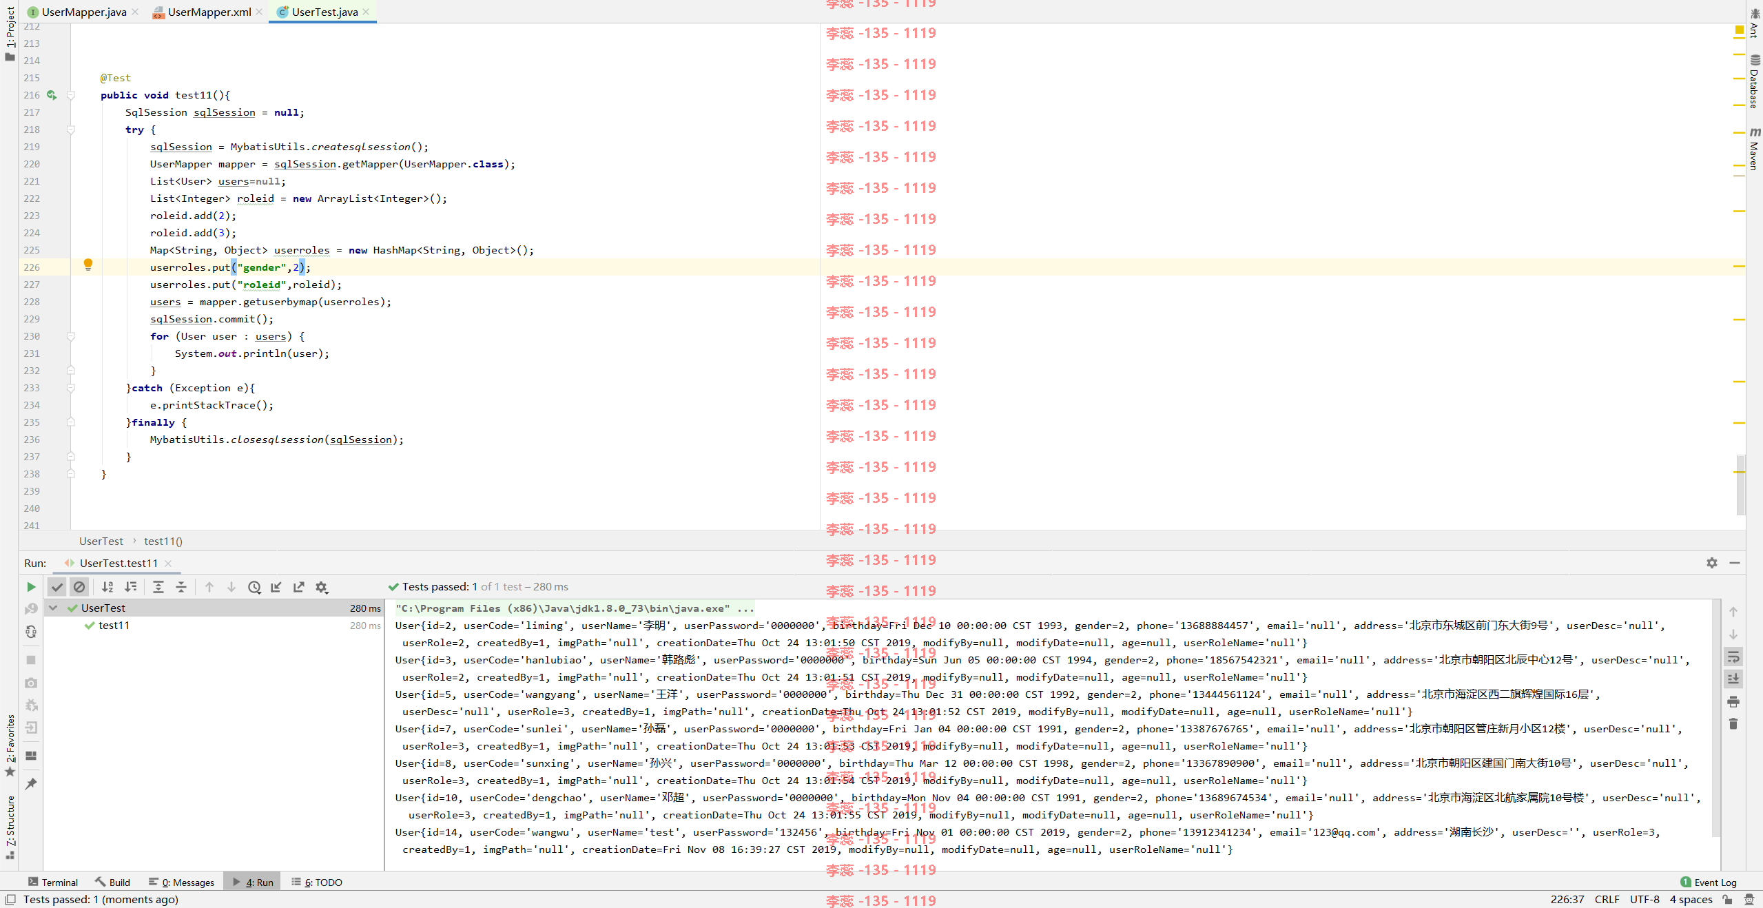This screenshot has height=908, width=1763.
Task: Pin the Run tab with the pin icon
Action: pyautogui.click(x=31, y=784)
